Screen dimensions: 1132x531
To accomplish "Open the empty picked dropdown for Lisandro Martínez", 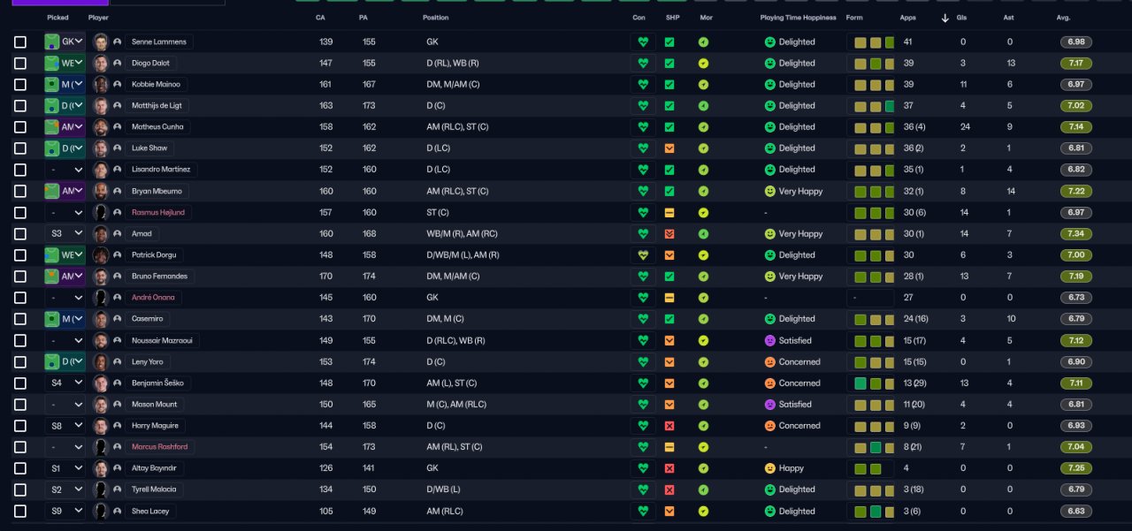I will pos(65,170).
